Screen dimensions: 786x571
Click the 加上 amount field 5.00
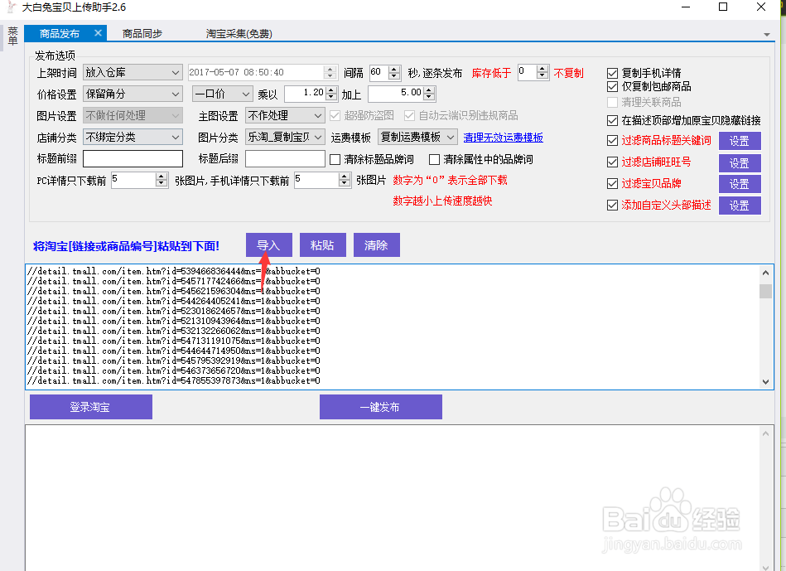point(402,94)
